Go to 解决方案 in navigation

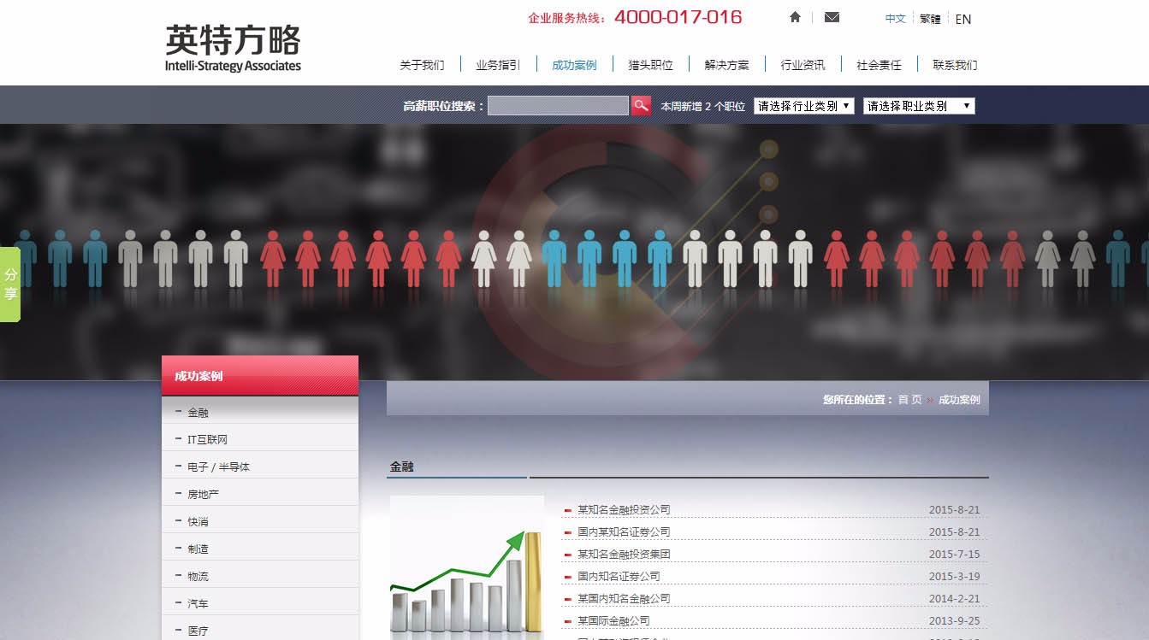(x=726, y=65)
